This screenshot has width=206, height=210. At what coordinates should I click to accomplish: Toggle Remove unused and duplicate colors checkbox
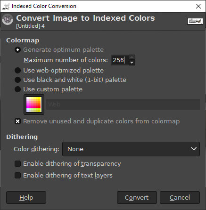pos(17,121)
